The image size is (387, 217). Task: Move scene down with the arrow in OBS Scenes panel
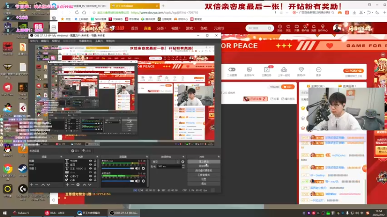(x=48, y=185)
